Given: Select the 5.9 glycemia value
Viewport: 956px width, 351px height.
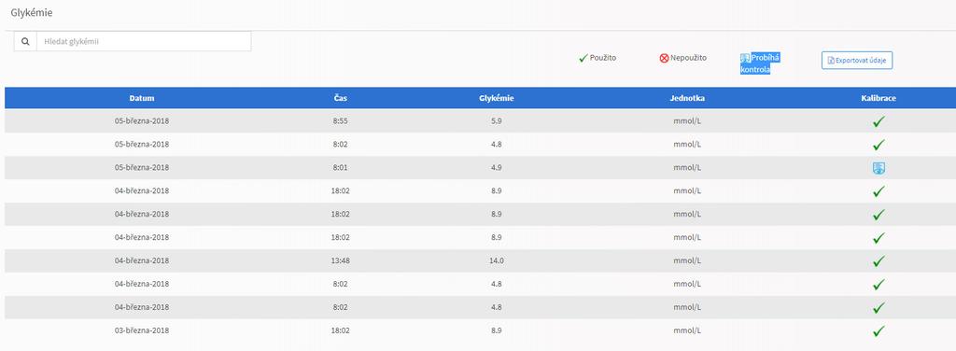Looking at the screenshot, I should (x=496, y=121).
